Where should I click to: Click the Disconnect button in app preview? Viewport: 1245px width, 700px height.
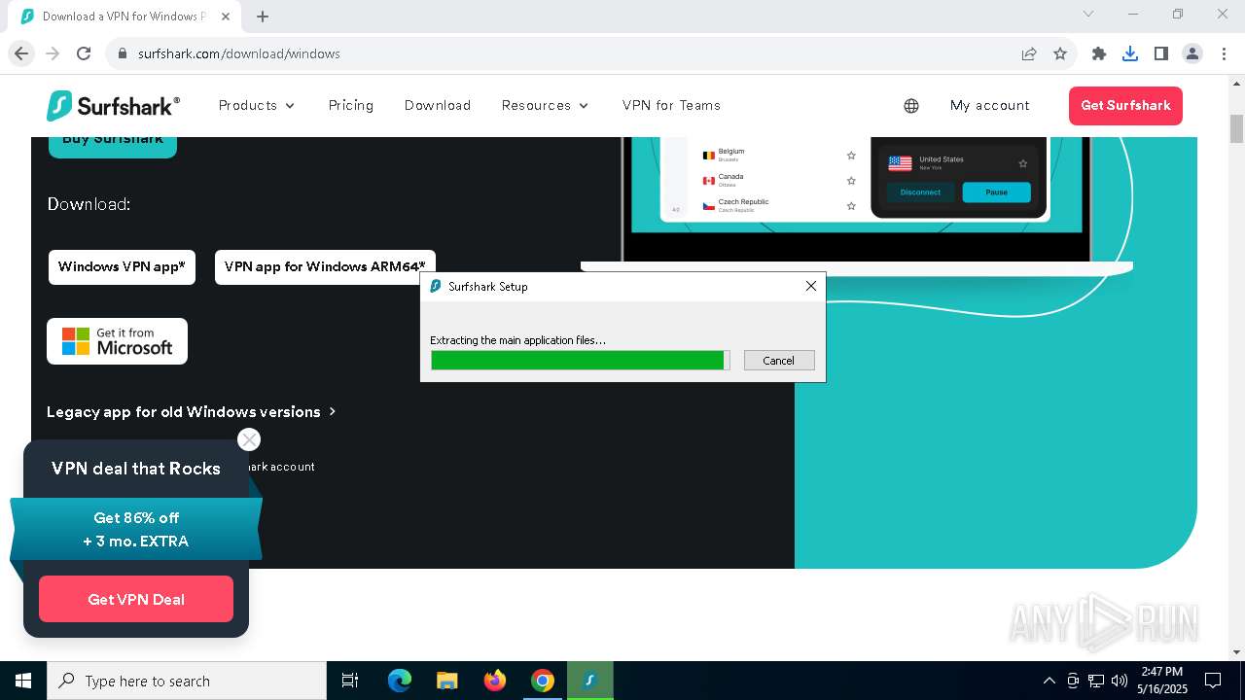point(920,192)
